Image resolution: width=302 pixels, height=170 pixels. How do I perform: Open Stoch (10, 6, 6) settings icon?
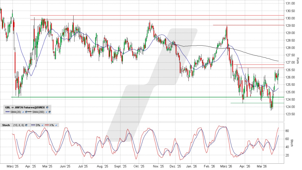tap(26, 125)
